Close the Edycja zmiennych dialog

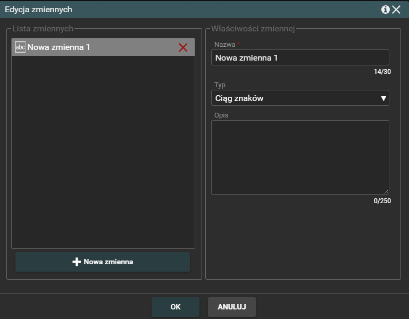click(397, 10)
